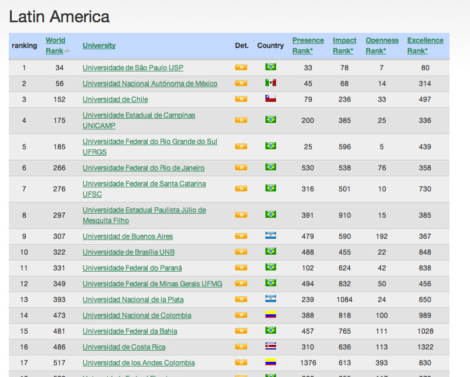Open details icon for Universidade Federal do Paraná
This screenshot has height=377, width=470.
[241, 268]
